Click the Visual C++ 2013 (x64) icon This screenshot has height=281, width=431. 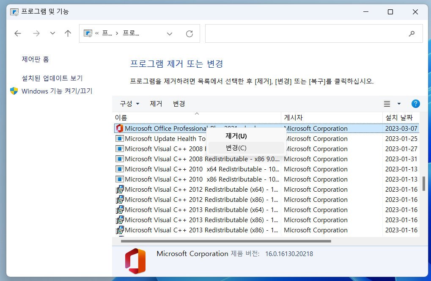120,210
